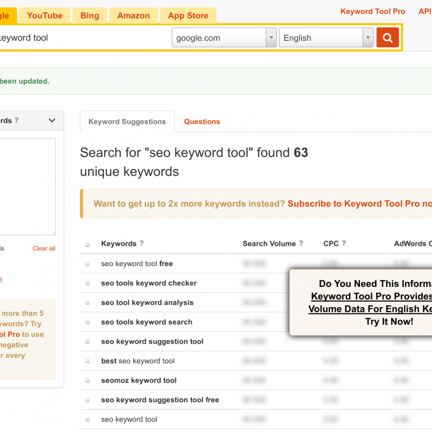
Task: Click keyword 'best seo keyword tool'
Action: click(x=138, y=361)
